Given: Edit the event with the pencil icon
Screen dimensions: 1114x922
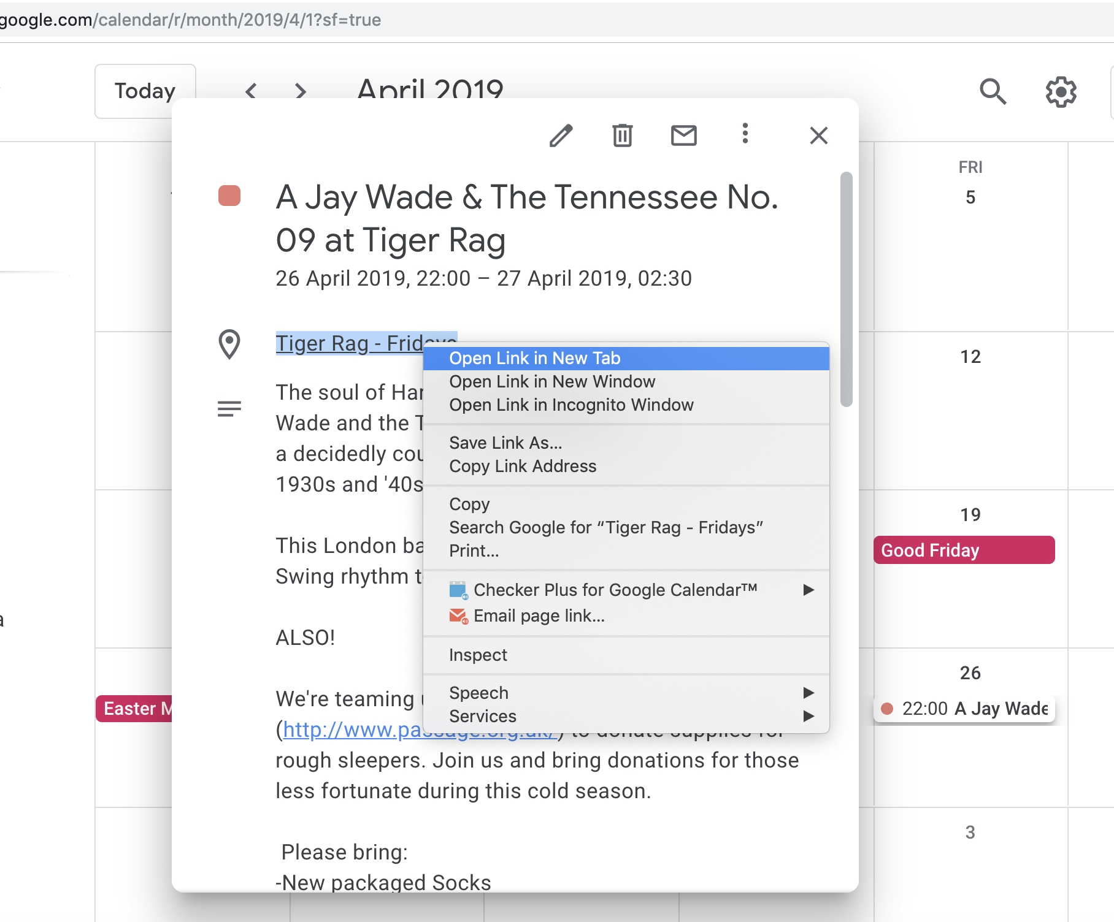Looking at the screenshot, I should pyautogui.click(x=561, y=135).
